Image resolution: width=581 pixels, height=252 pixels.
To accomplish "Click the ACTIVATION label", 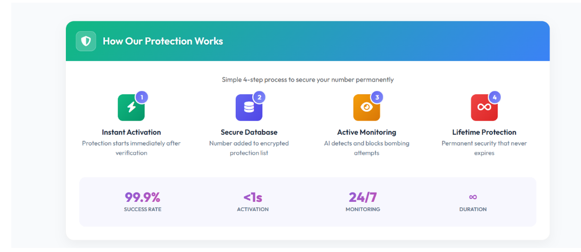I will 253,210.
